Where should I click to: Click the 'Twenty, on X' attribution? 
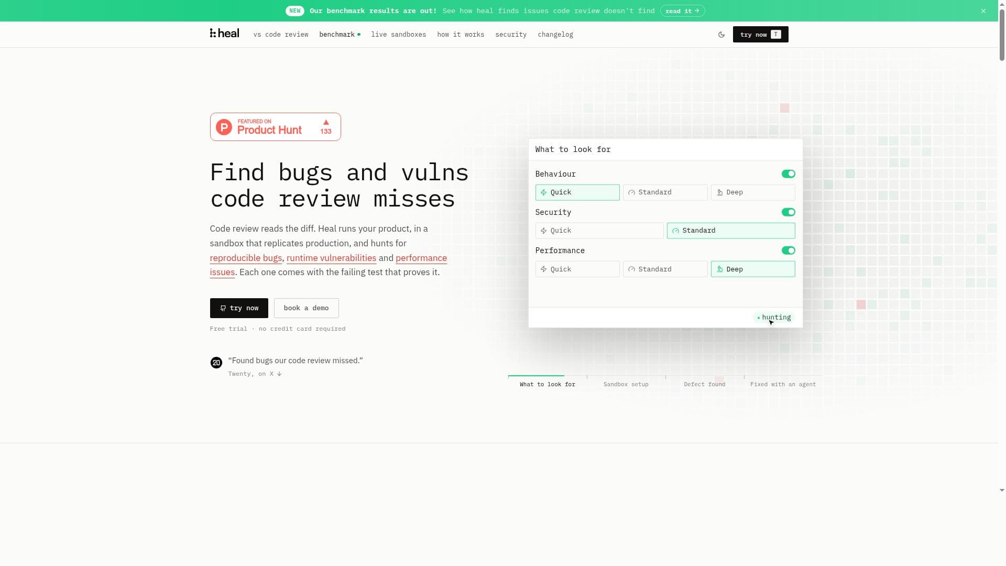[x=255, y=374]
